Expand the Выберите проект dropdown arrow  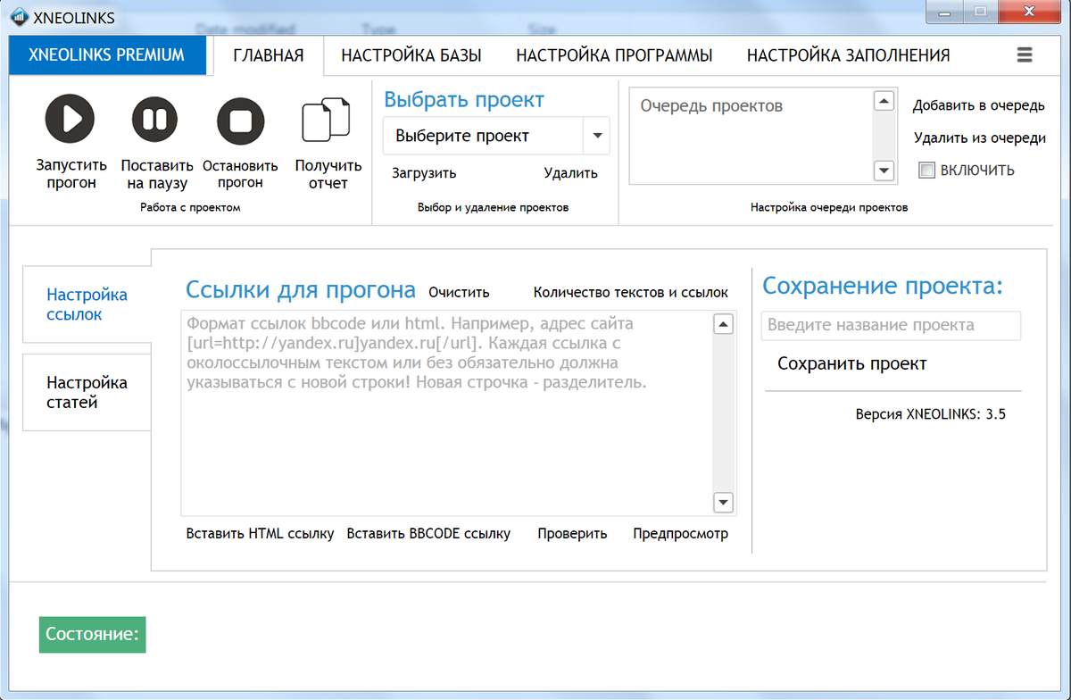pos(596,137)
